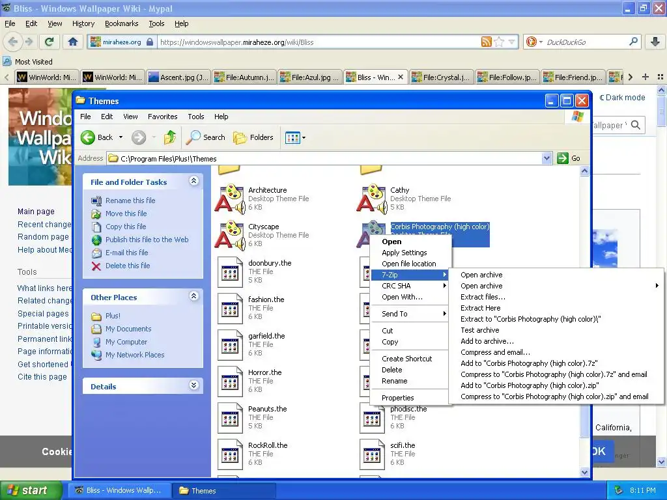Open the Views icon menu in Explorer
Screen dimensions: 667x500
coord(295,138)
